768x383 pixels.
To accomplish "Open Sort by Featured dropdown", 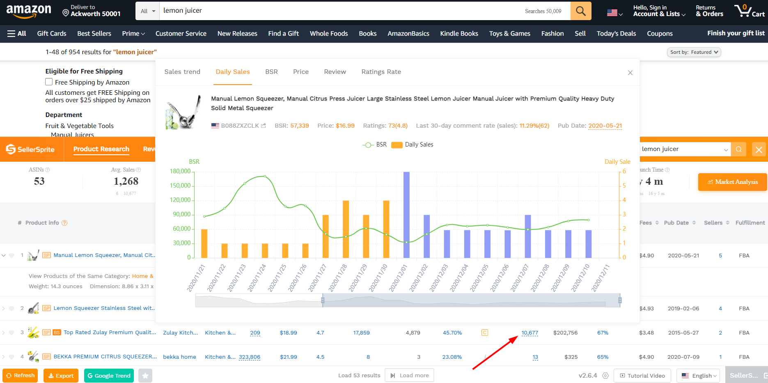I will tap(694, 52).
